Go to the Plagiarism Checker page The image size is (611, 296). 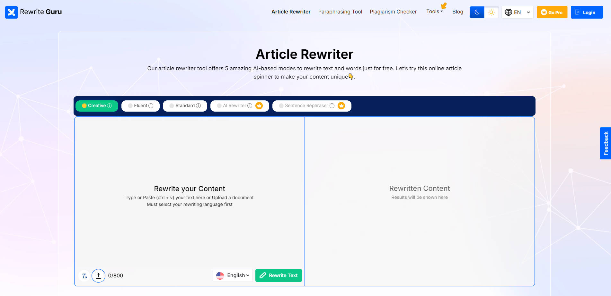pyautogui.click(x=393, y=12)
